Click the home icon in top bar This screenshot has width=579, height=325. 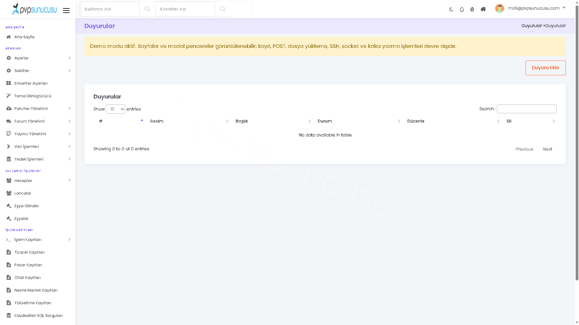tap(483, 9)
